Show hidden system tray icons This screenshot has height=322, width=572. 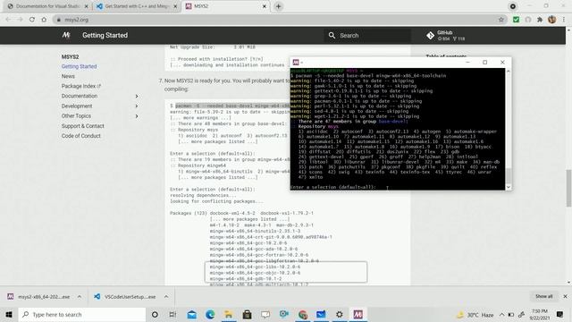click(501, 314)
